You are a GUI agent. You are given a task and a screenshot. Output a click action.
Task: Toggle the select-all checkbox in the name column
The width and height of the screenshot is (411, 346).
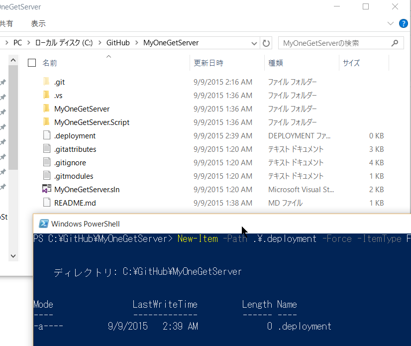tap(32, 63)
